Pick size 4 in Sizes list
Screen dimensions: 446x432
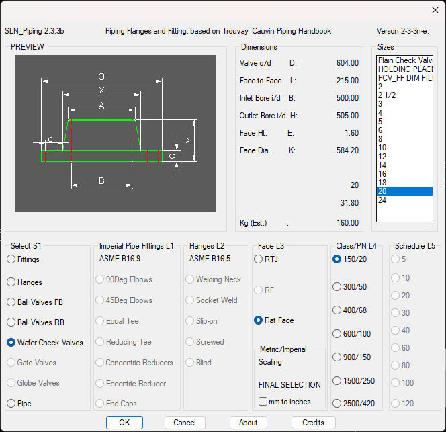coord(404,113)
